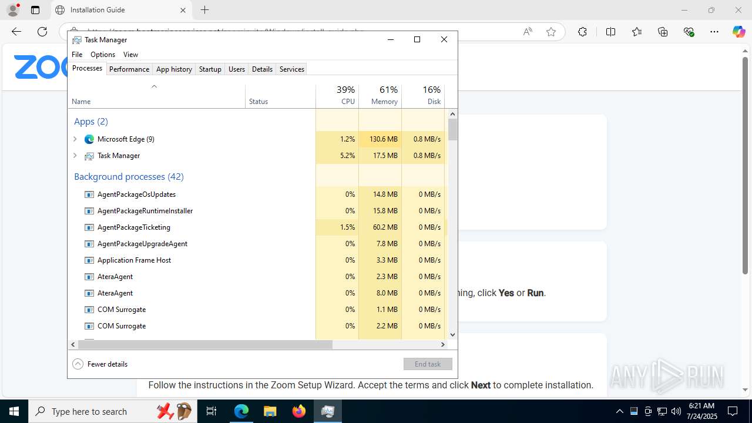Select the second AteraAgent row
The image size is (752, 423).
coord(258,293)
